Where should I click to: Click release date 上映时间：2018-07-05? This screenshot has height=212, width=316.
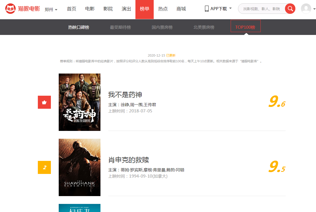tap(130, 111)
